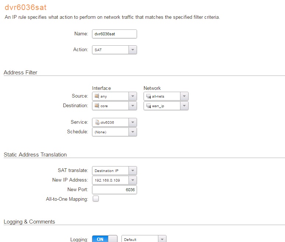Open the SAT translate dropdown

[x=114, y=171]
